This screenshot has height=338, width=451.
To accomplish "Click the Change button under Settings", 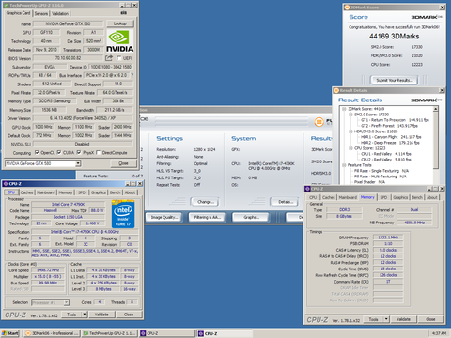I will (205, 202).
